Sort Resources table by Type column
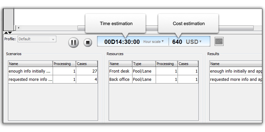This screenshot has width=265, height=132. tap(144, 64)
